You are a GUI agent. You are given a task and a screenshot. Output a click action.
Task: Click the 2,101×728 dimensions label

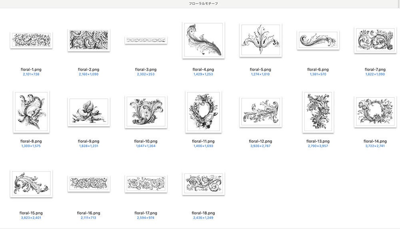[31, 74]
